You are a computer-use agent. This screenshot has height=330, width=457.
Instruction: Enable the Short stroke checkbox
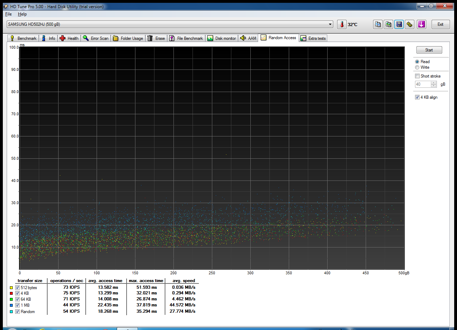point(417,76)
